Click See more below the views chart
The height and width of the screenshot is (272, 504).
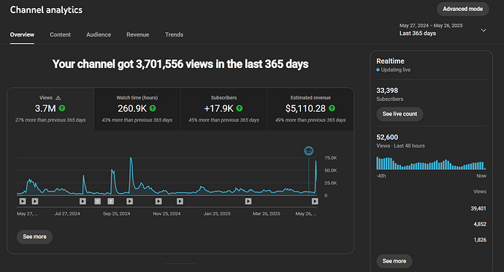tap(34, 237)
